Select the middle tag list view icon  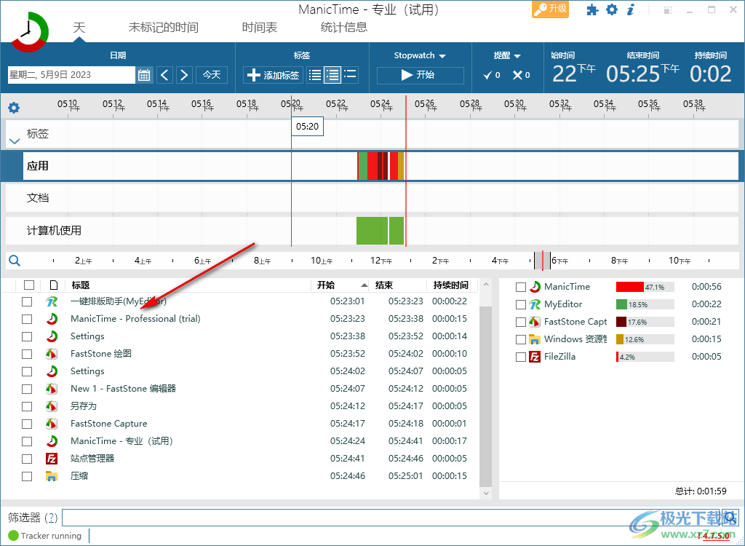pyautogui.click(x=332, y=75)
